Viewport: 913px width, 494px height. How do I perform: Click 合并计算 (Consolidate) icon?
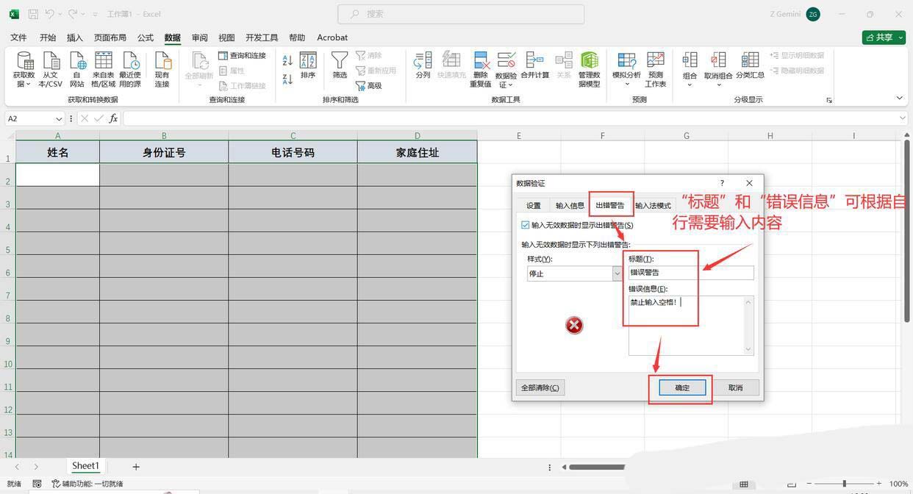534,66
